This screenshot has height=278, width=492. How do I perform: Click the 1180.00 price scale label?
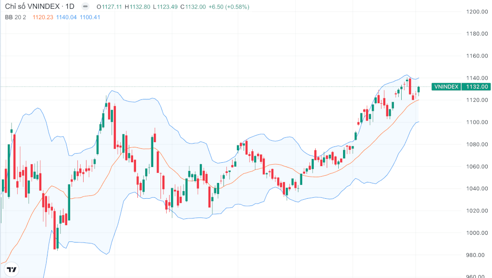coord(477,34)
